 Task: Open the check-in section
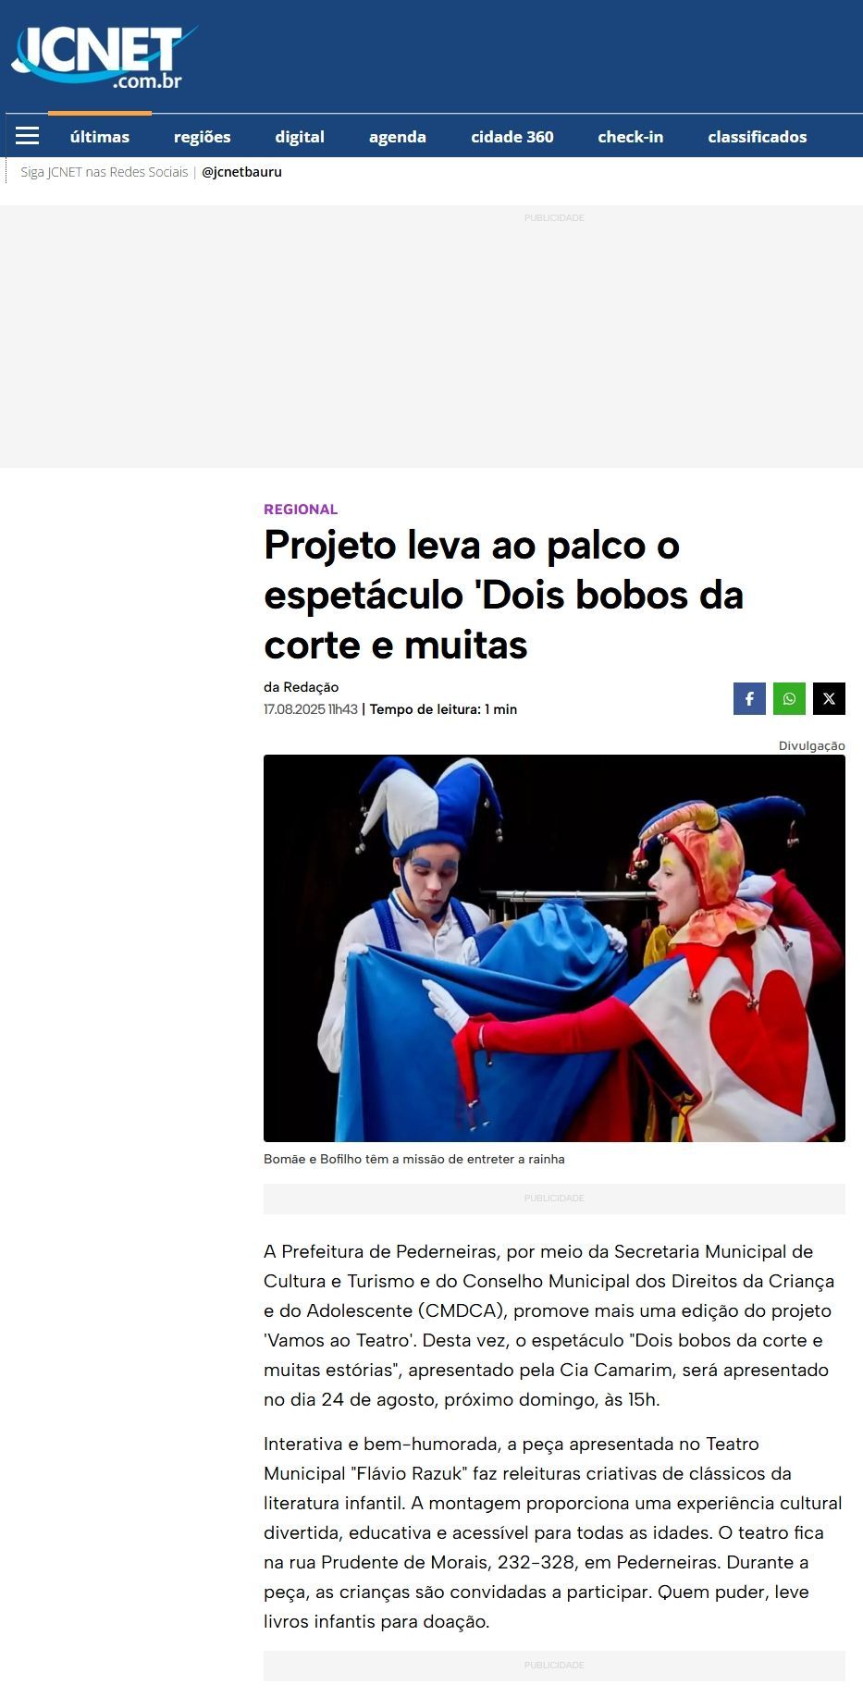(x=631, y=137)
